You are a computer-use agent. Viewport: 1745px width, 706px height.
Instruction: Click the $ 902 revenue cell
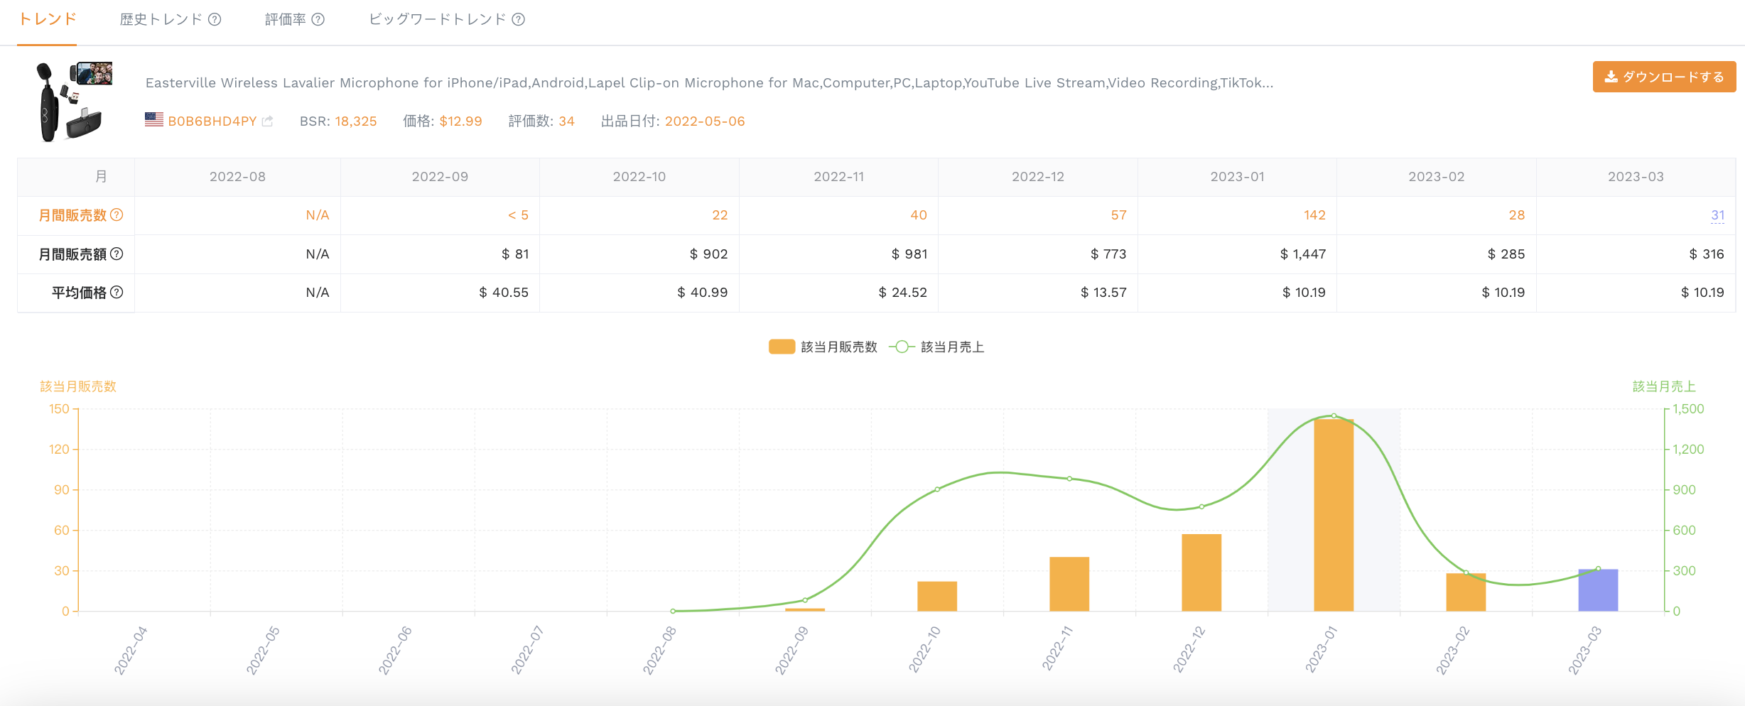pyautogui.click(x=639, y=254)
